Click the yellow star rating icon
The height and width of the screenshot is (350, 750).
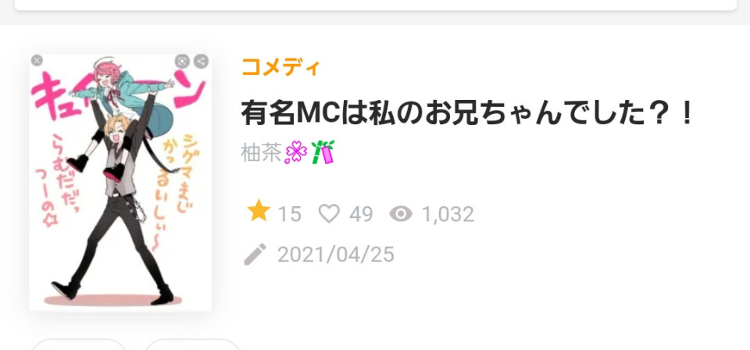(x=259, y=211)
